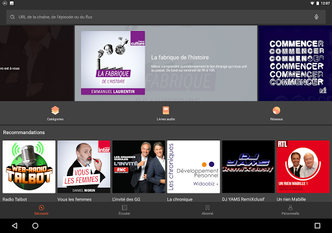332x233 pixels.
Task: Tap the search magnifier icon
Action: point(12,17)
